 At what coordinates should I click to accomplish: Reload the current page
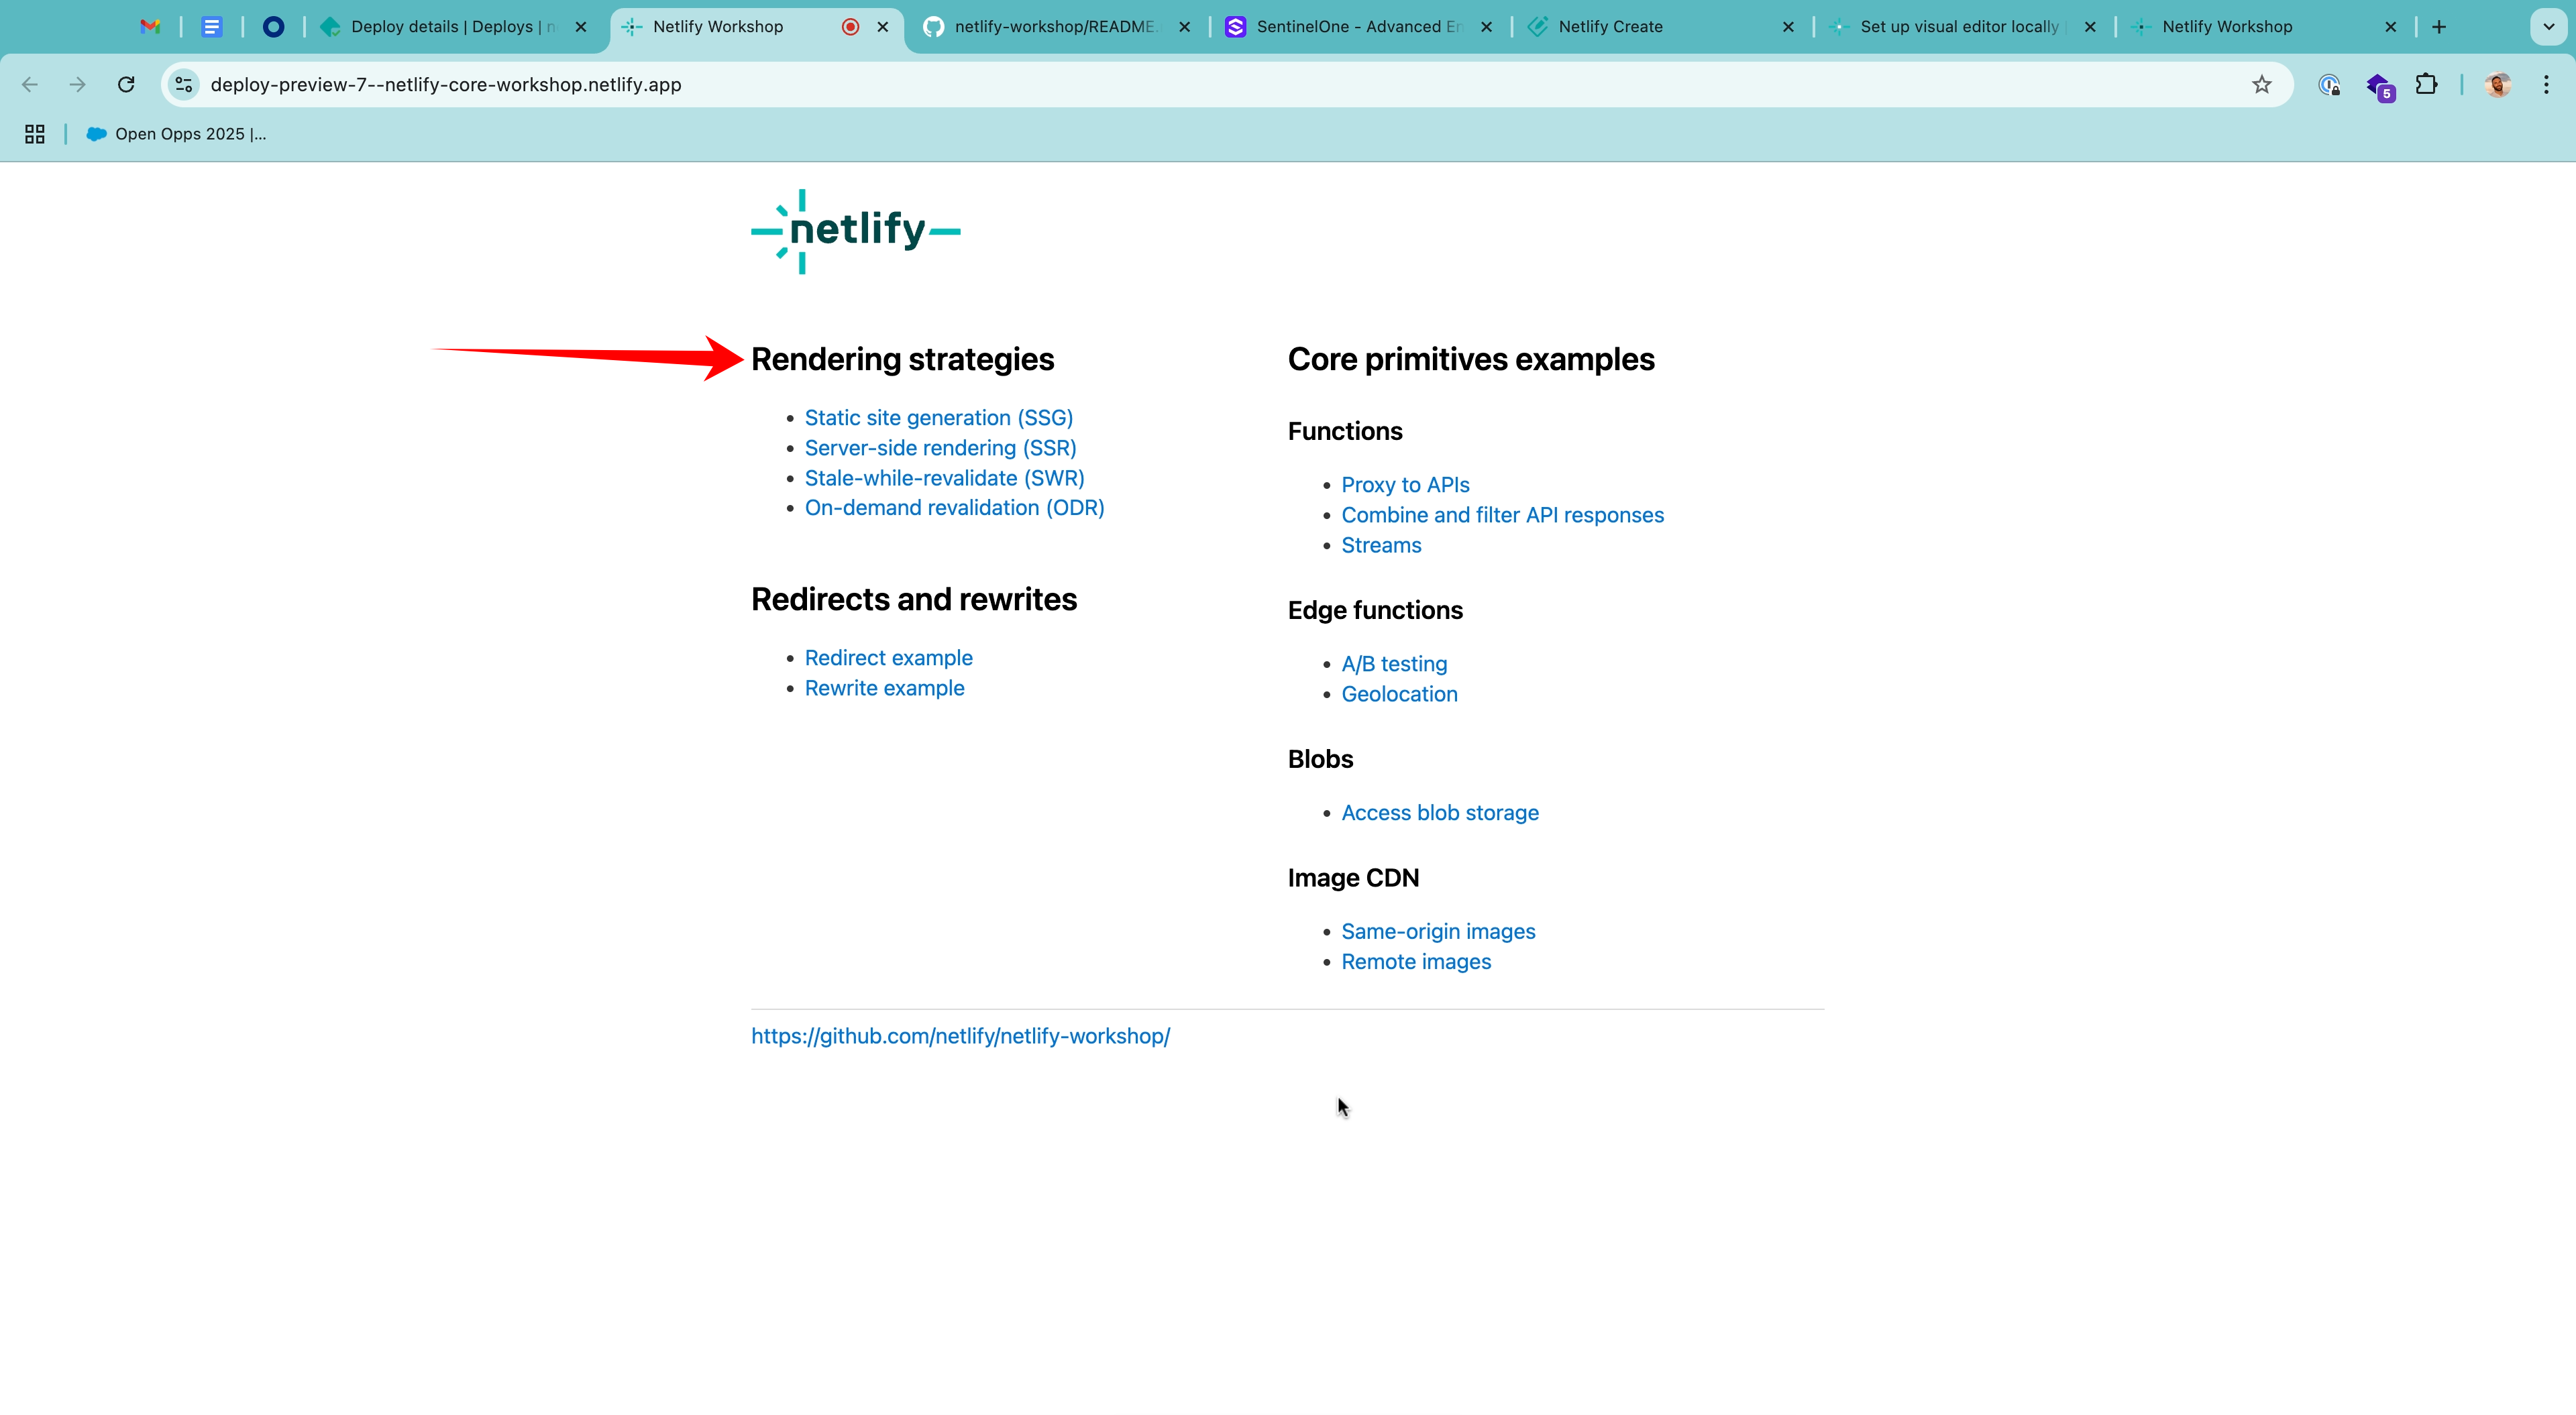(126, 85)
